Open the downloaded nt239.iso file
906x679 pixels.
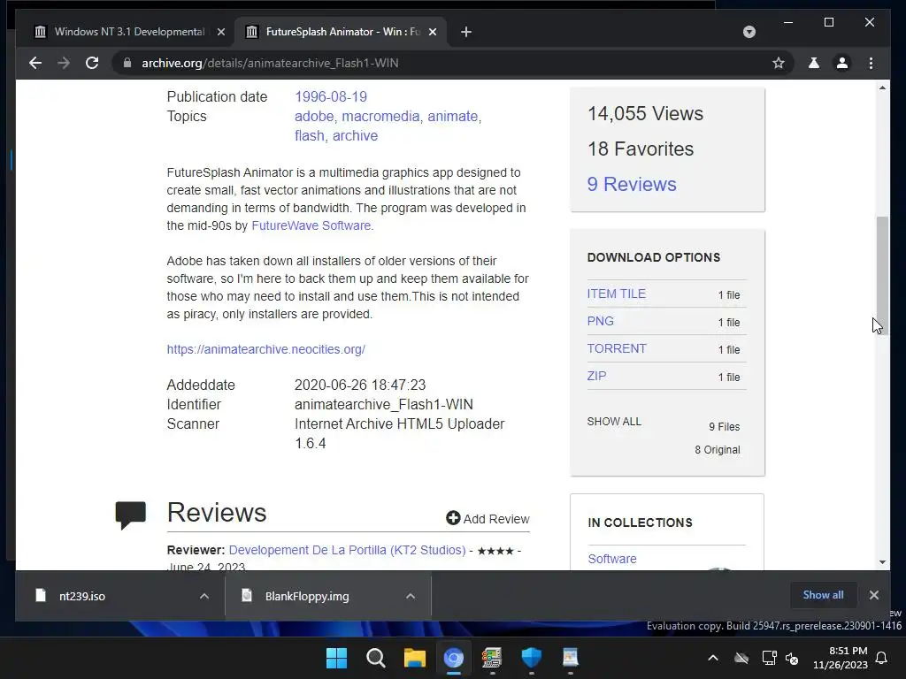pos(82,596)
